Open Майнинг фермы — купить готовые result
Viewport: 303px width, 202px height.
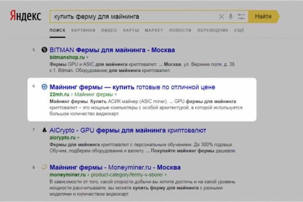click(132, 87)
